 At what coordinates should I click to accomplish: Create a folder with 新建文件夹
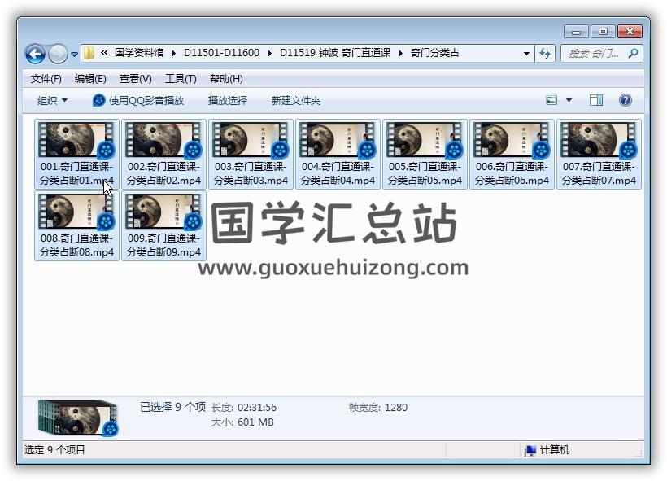click(x=295, y=101)
